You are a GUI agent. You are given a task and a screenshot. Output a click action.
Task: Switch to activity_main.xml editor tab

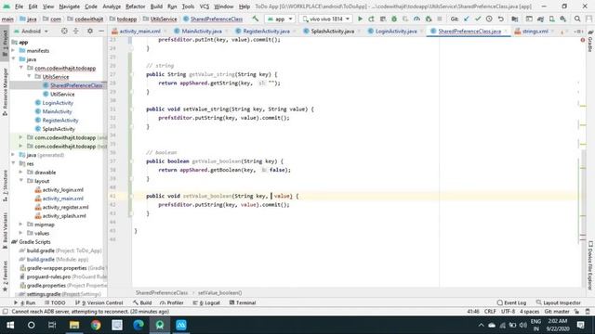point(139,31)
